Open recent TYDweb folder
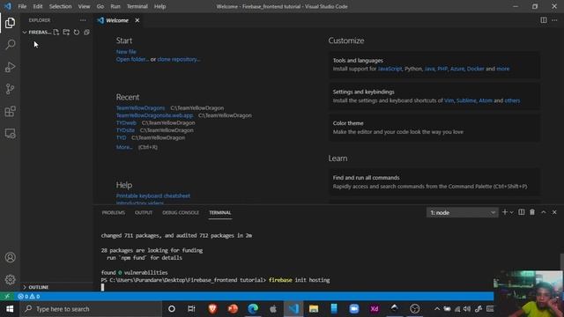This screenshot has height=317, width=564. tap(126, 123)
